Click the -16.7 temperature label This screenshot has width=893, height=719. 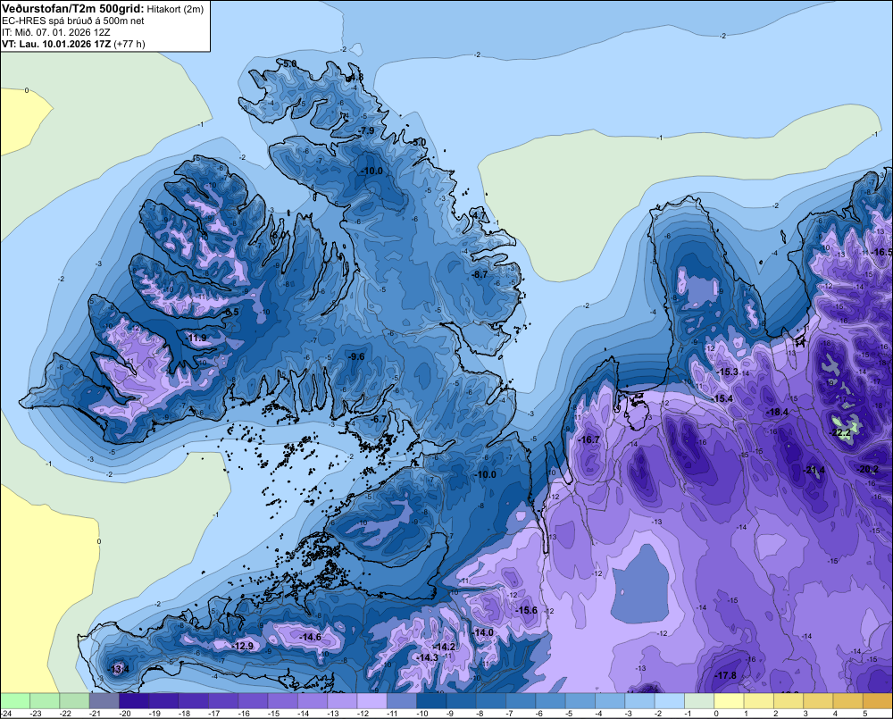tap(588, 439)
